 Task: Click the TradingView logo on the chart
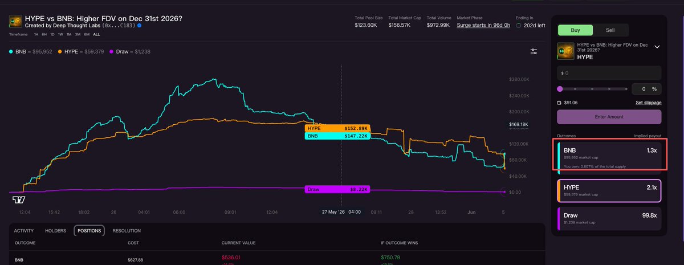coord(19,199)
